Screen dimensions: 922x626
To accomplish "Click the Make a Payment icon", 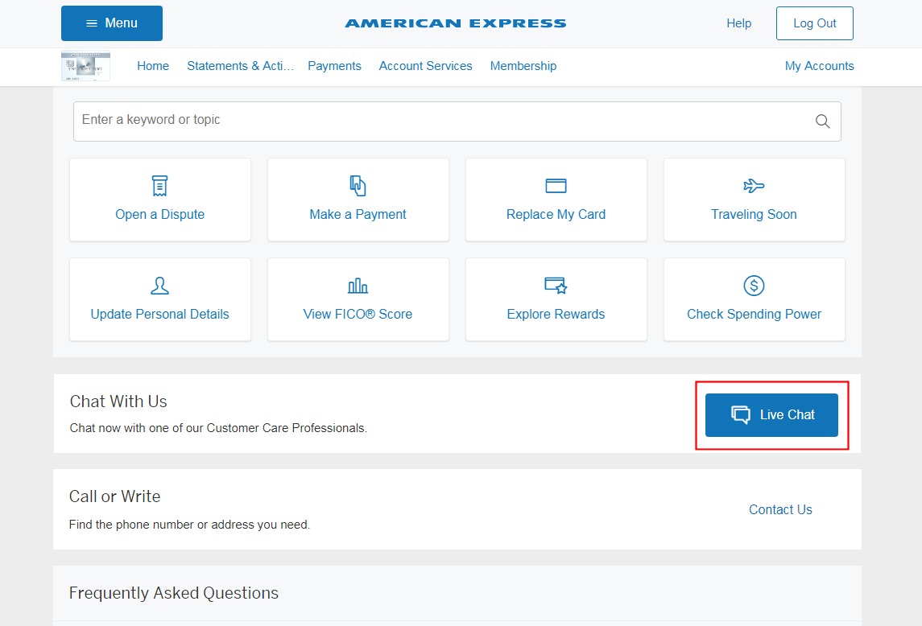I will point(358,186).
